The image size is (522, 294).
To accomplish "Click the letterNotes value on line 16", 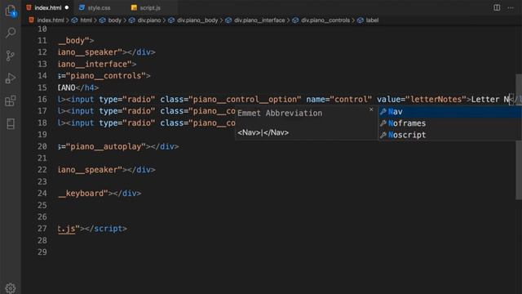I will (436, 100).
